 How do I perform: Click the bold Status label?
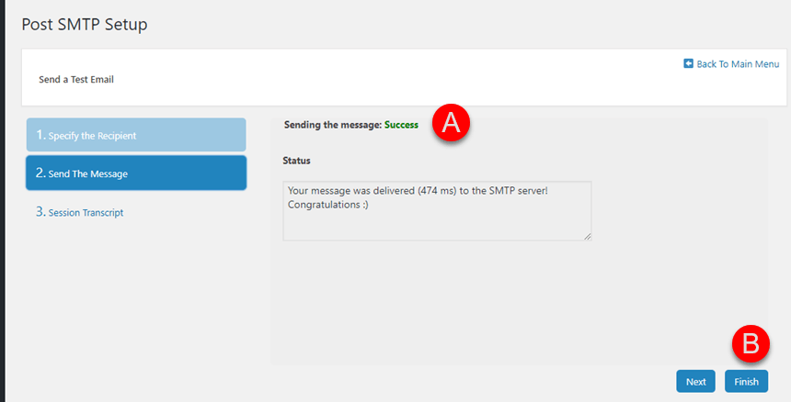[x=296, y=161]
